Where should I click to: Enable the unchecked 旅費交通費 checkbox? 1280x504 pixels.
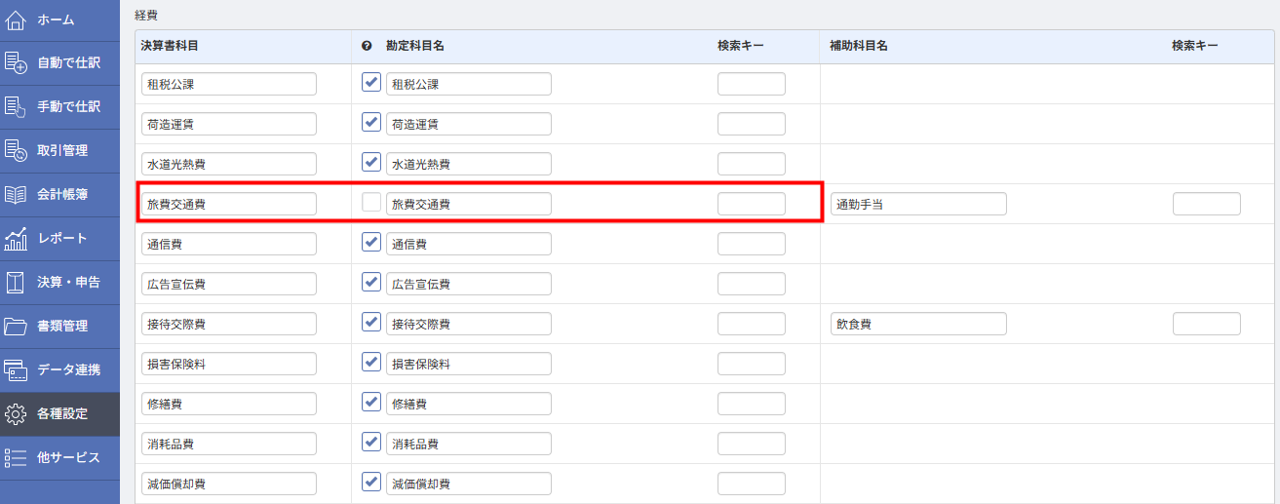point(371,203)
